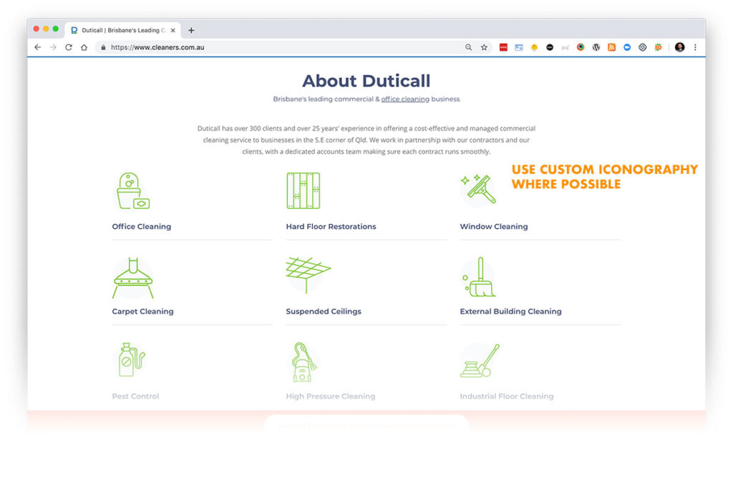Click the Hard Floor Restorations planks icon

pos(304,191)
